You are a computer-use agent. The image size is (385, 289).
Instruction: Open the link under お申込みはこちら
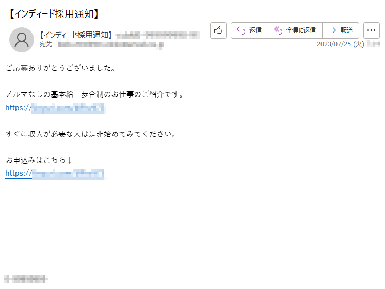tap(56, 173)
